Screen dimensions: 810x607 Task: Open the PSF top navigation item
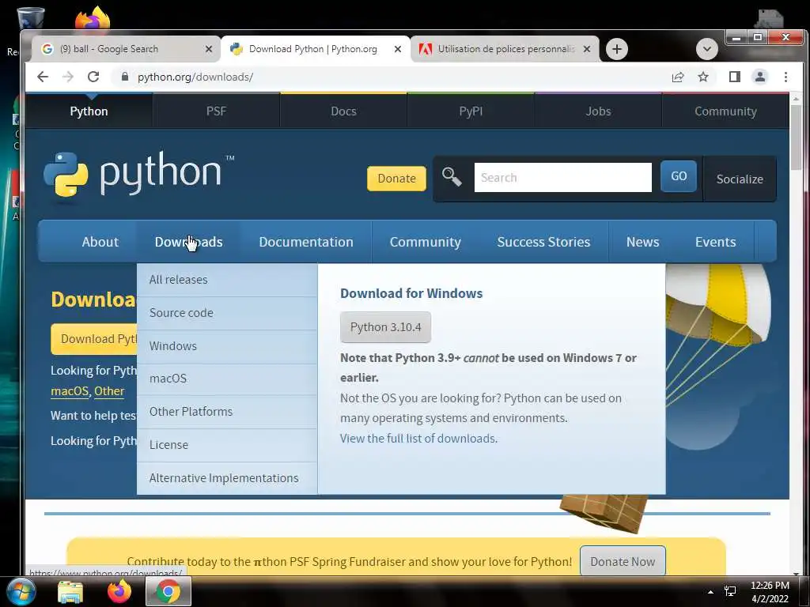click(x=216, y=111)
